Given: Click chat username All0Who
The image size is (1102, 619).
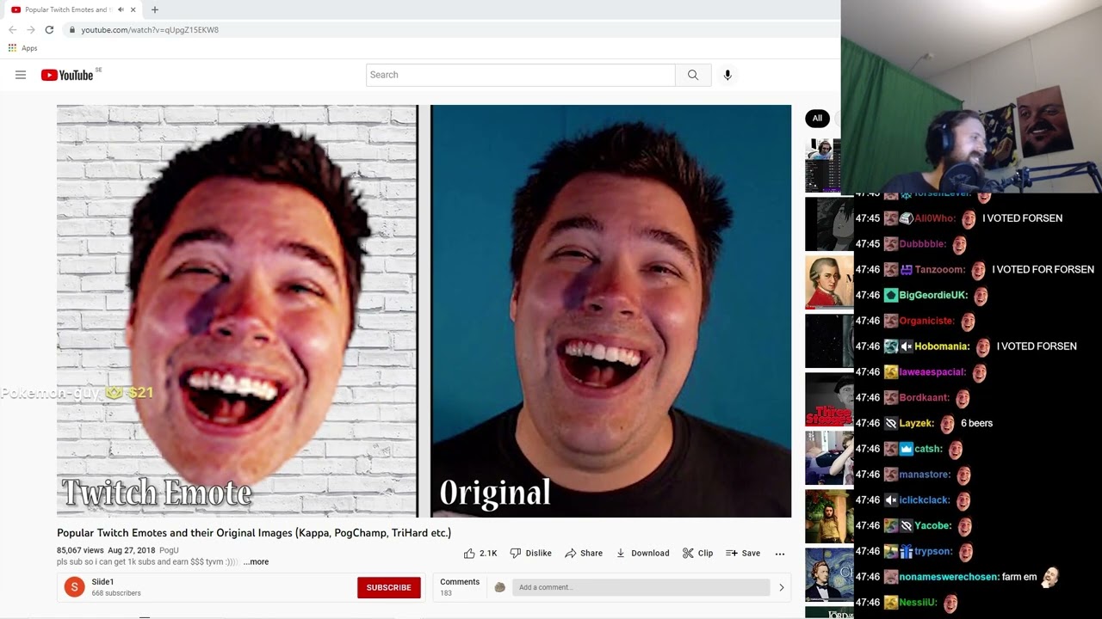Looking at the screenshot, I should (x=935, y=218).
